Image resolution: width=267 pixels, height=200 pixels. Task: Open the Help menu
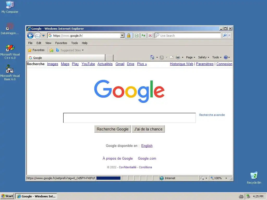coord(85,43)
